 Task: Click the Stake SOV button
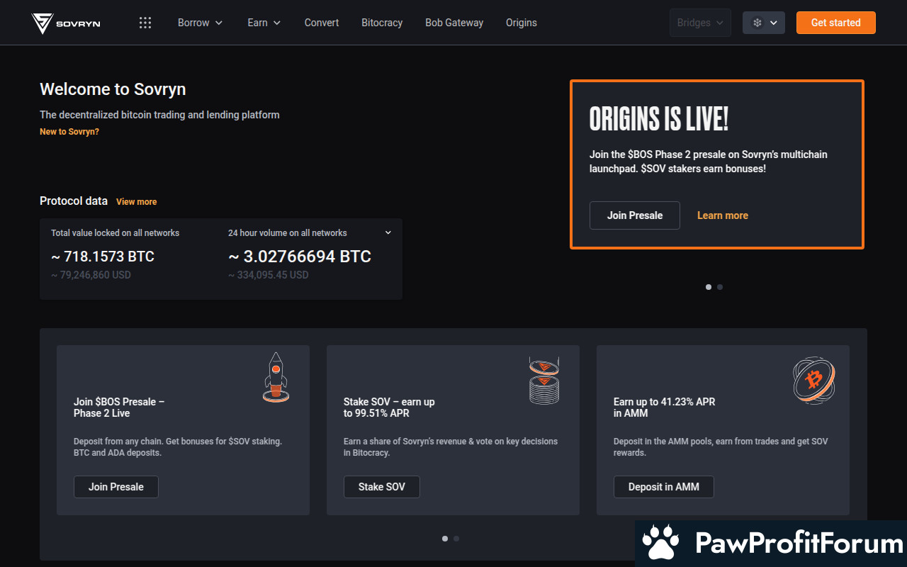coord(381,487)
